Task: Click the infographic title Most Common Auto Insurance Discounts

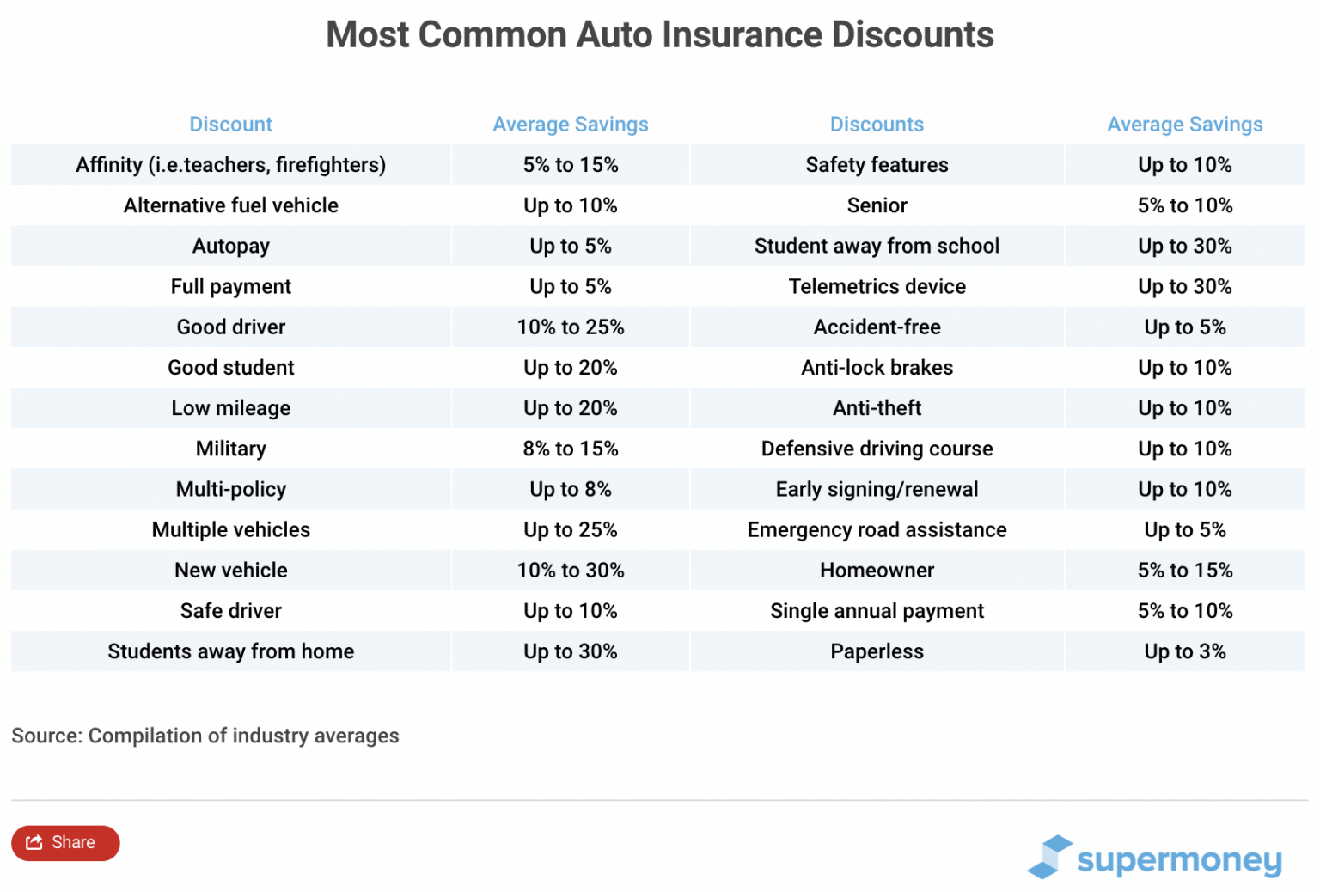Action: coord(660,34)
